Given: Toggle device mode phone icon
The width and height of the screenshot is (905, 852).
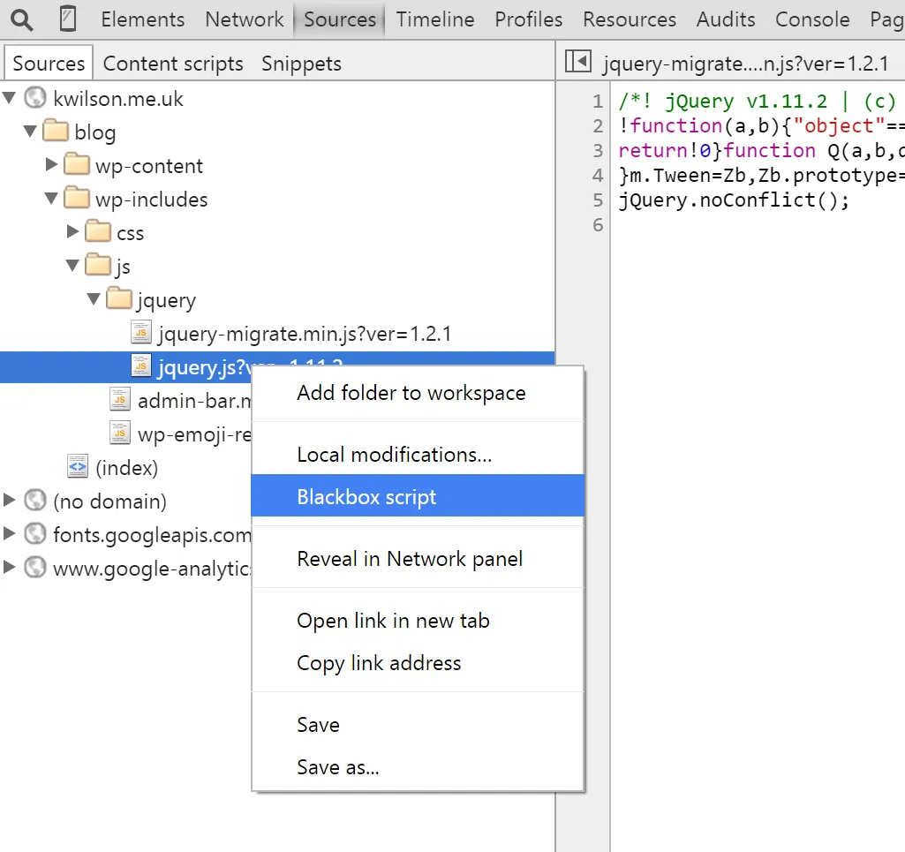Looking at the screenshot, I should [x=67, y=19].
